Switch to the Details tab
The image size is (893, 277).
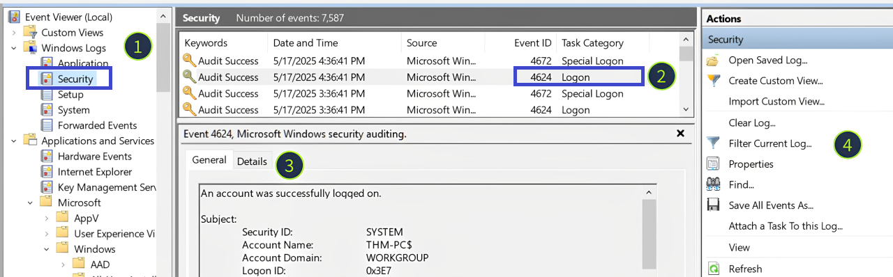252,161
